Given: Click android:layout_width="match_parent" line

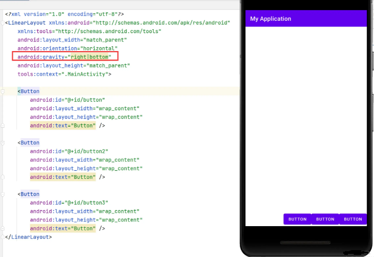Looking at the screenshot, I should [72, 40].
